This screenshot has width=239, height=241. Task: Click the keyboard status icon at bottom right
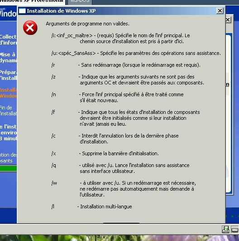point(235,230)
